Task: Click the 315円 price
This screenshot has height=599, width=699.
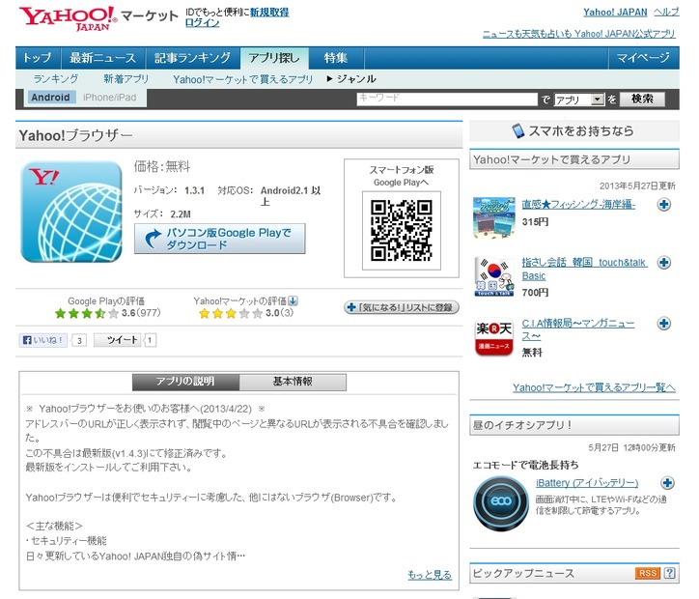Action: point(535,221)
